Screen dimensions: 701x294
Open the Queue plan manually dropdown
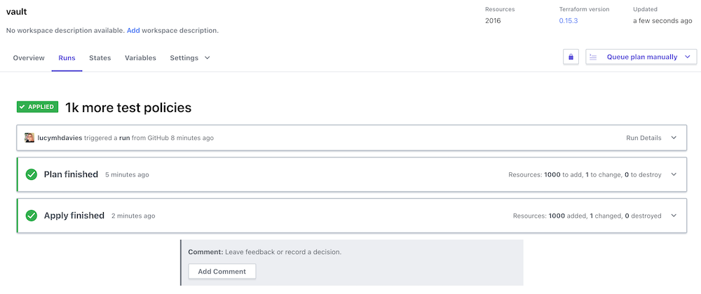coord(687,57)
